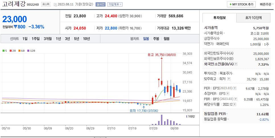Click the 1.20% dividend yield value
The width and height of the screenshot is (275, 138).
point(264,105)
